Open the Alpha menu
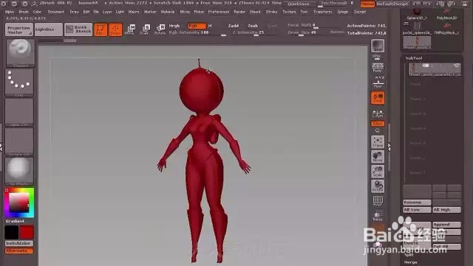 pyautogui.click(x=10, y=12)
